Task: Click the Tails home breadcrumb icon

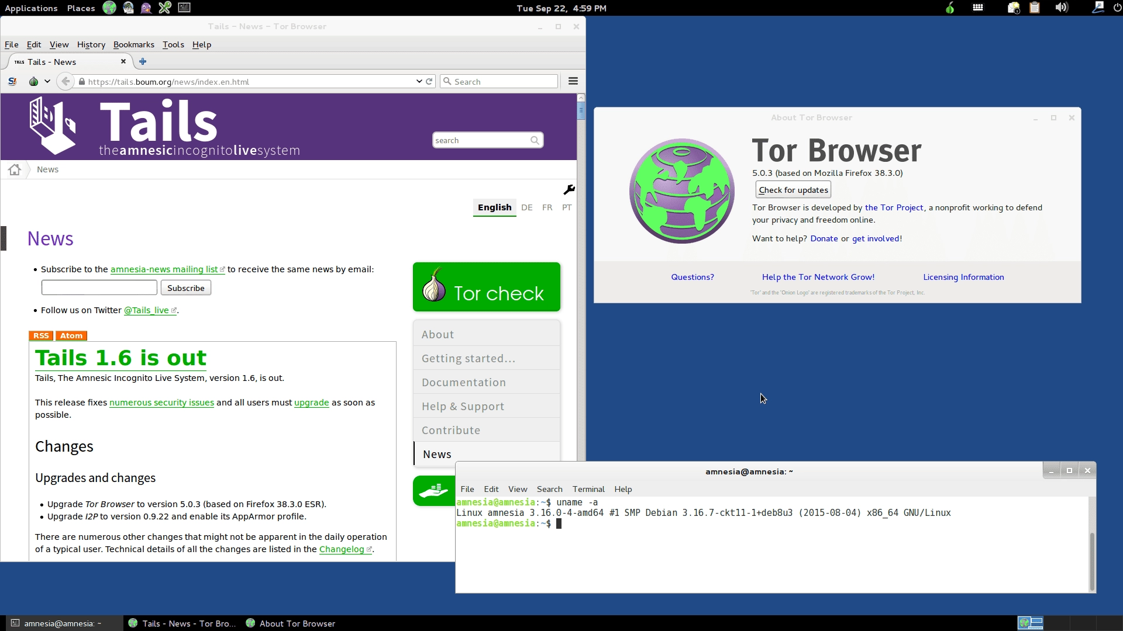Action: click(x=15, y=169)
